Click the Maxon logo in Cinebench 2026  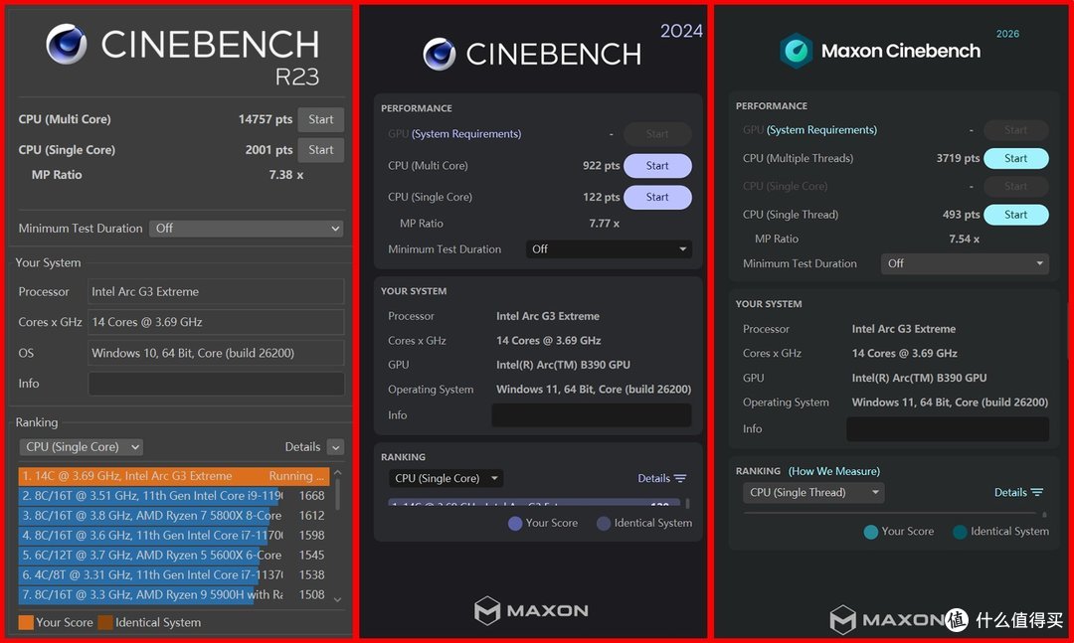886,620
